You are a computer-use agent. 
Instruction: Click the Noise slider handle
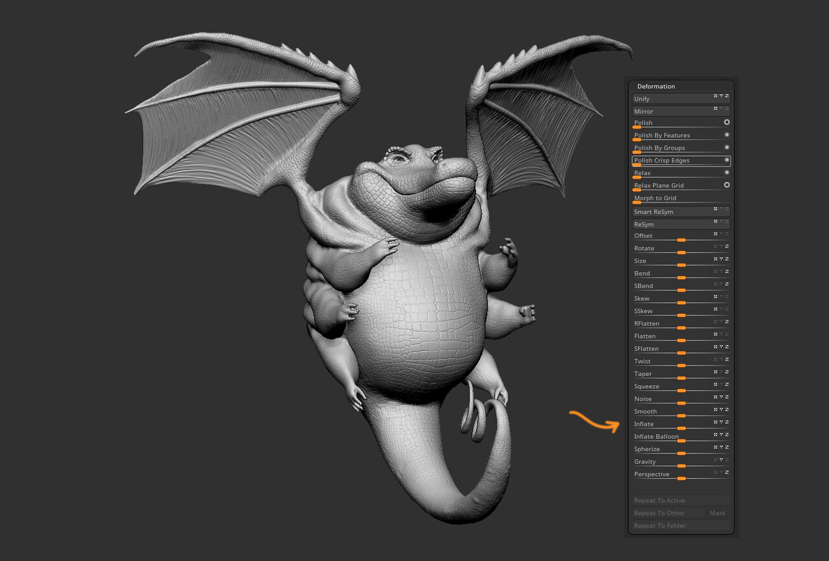681,402
